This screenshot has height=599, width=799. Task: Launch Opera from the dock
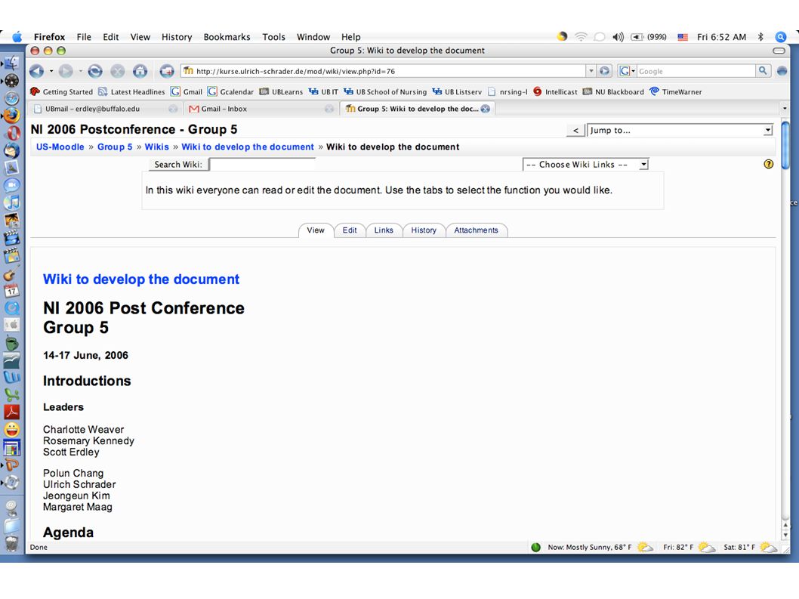coord(12,132)
